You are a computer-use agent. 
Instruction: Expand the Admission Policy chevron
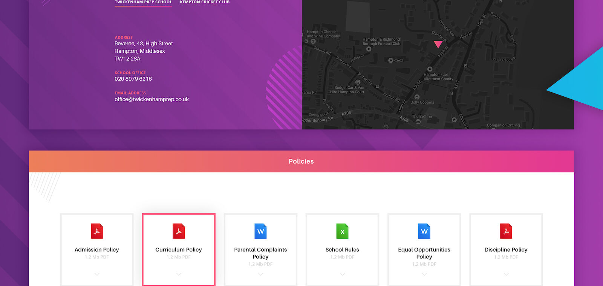point(97,274)
